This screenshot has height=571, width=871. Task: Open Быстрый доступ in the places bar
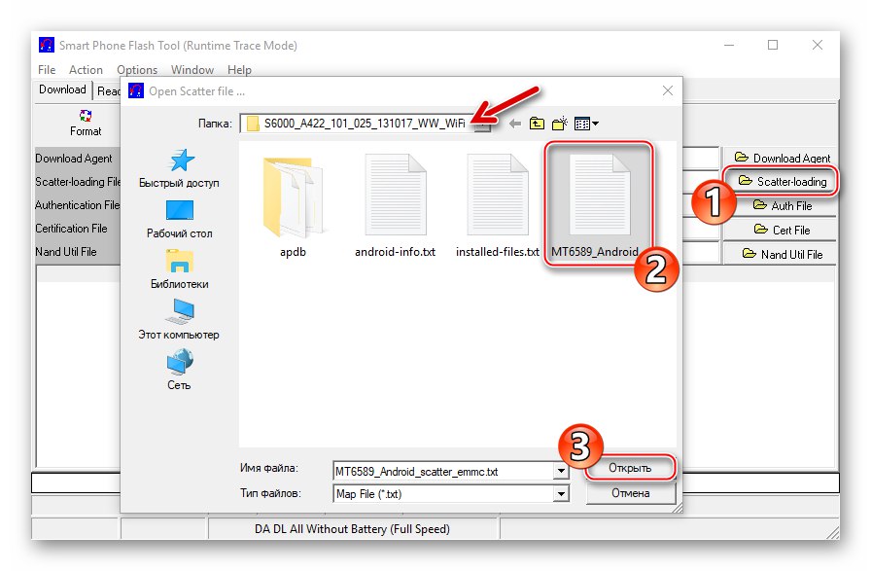coord(179,168)
